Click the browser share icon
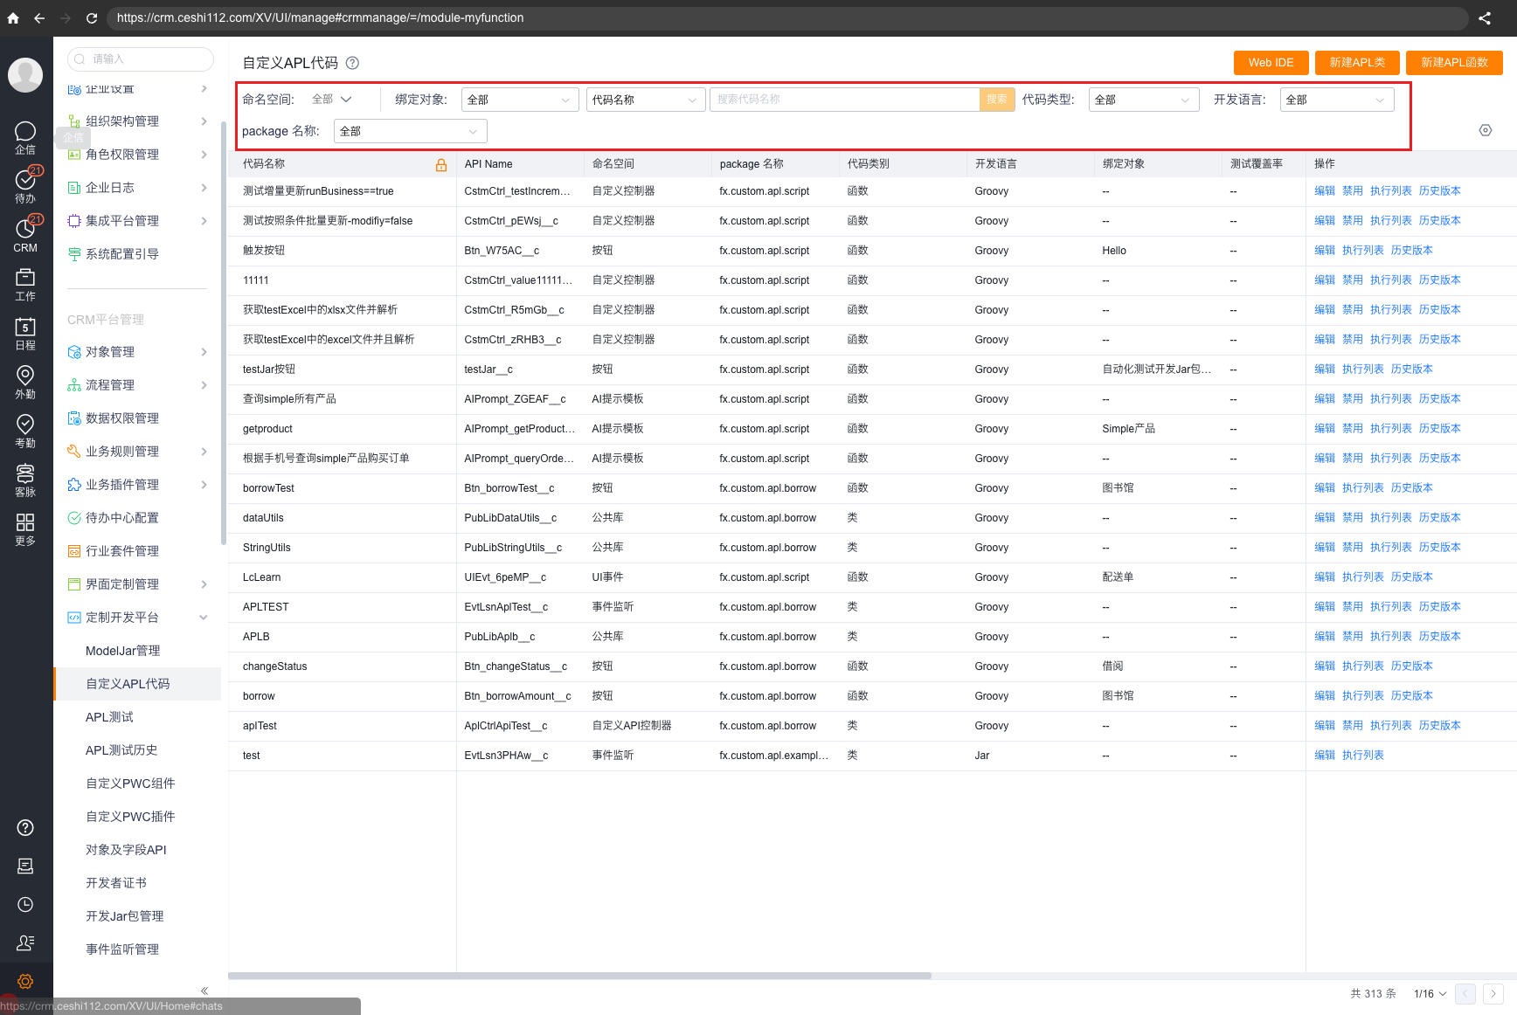The image size is (1517, 1015). pyautogui.click(x=1484, y=17)
